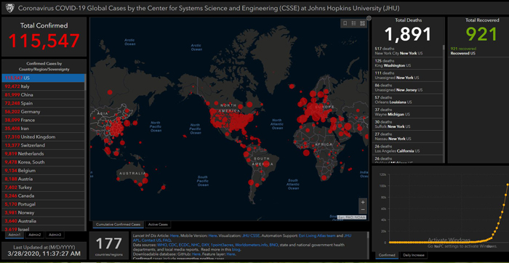The width and height of the screenshot is (509, 263).
Task: Click the JHU shield logo
Action: coord(9,8)
